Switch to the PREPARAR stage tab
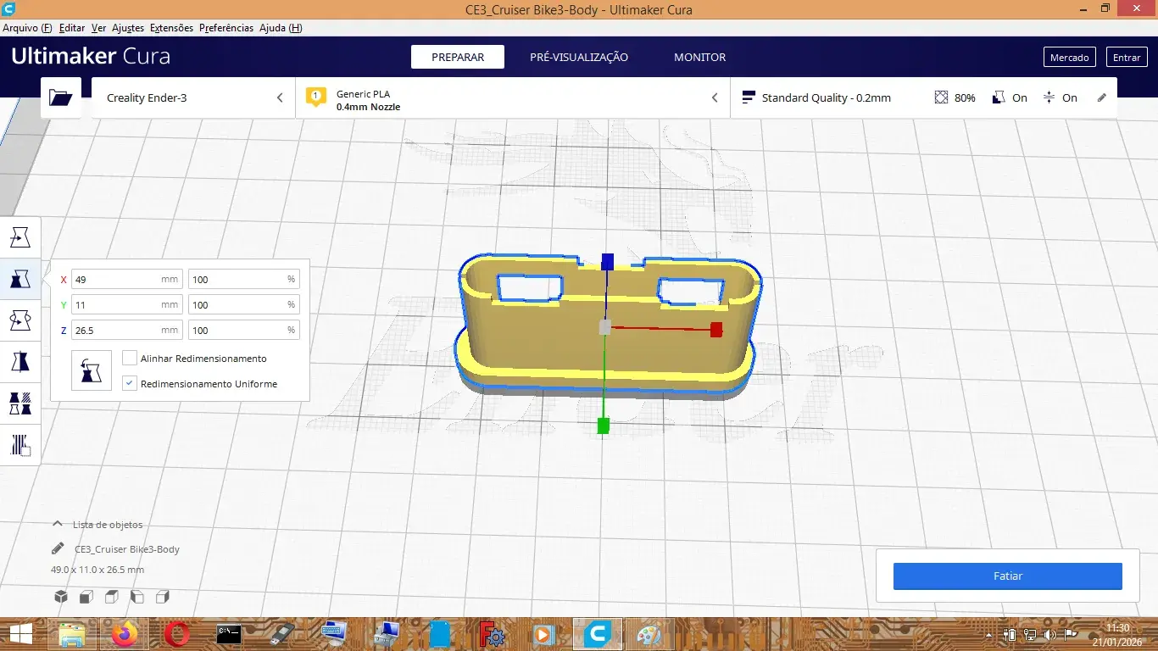Image resolution: width=1158 pixels, height=651 pixels. pos(458,57)
